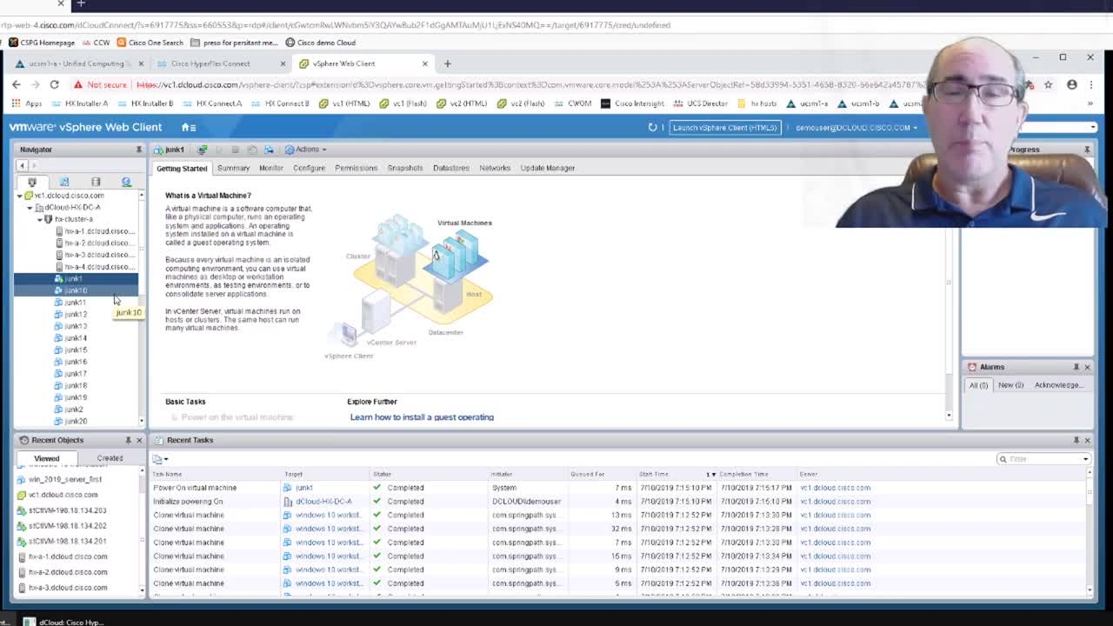Image resolution: width=1113 pixels, height=626 pixels.
Task: Click the junk1 target link in Recent Tasks
Action: 303,488
